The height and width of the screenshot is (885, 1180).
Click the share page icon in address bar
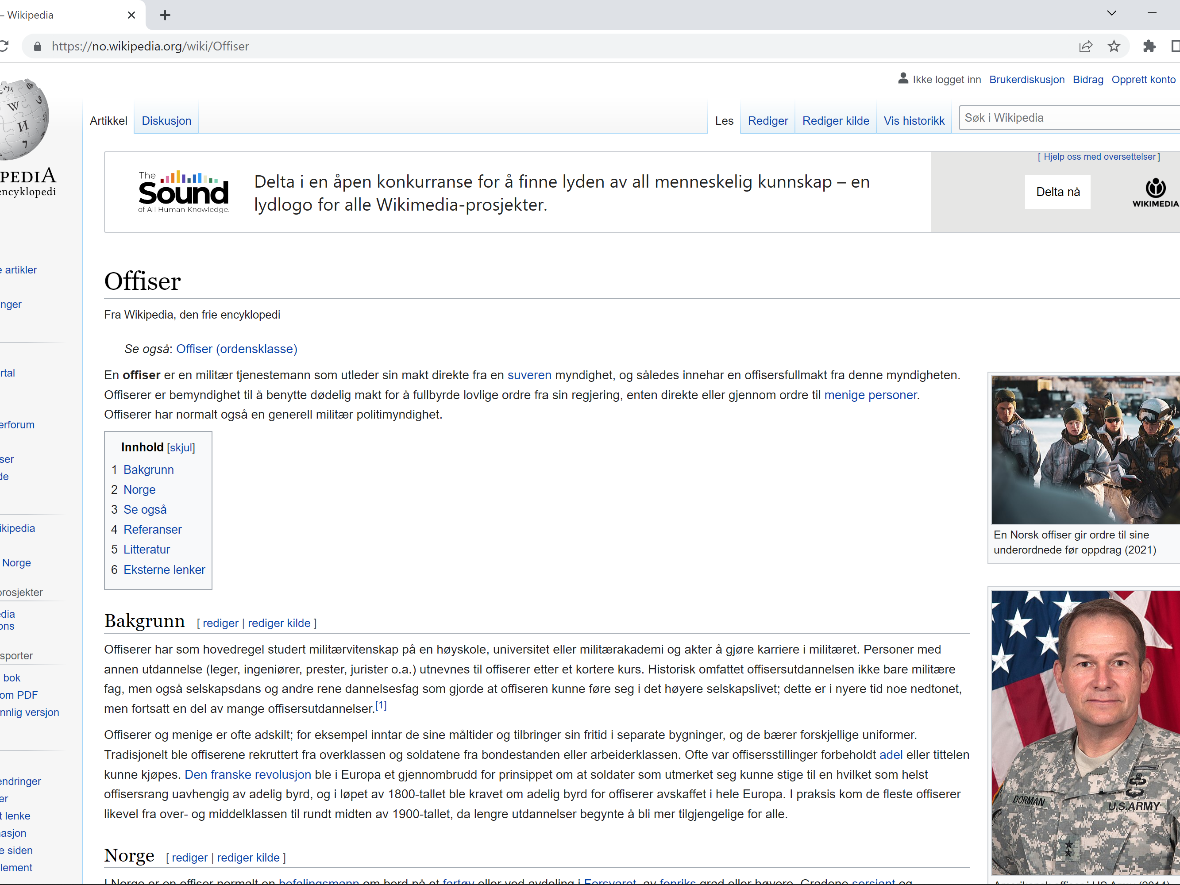1086,46
